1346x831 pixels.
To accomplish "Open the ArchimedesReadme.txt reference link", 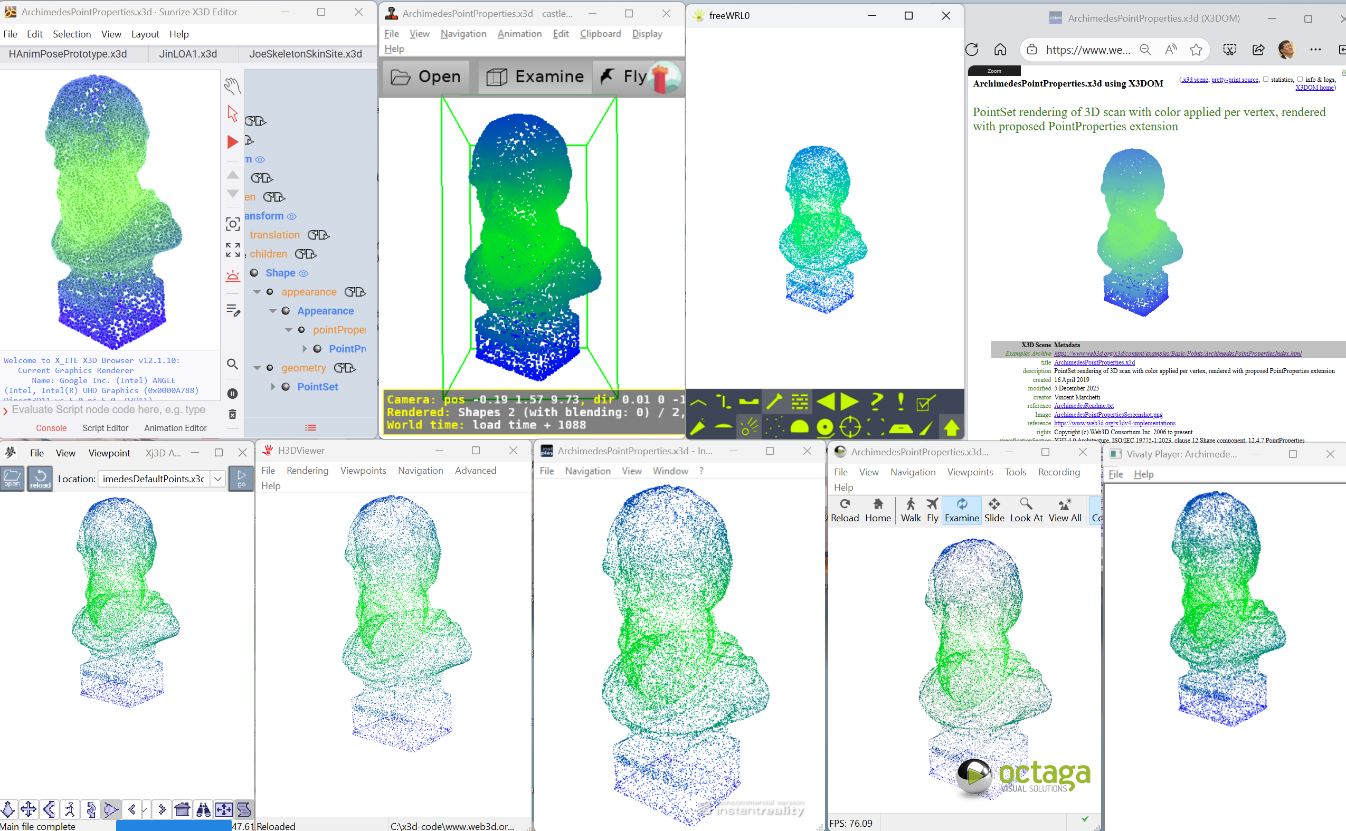I will (x=1083, y=406).
